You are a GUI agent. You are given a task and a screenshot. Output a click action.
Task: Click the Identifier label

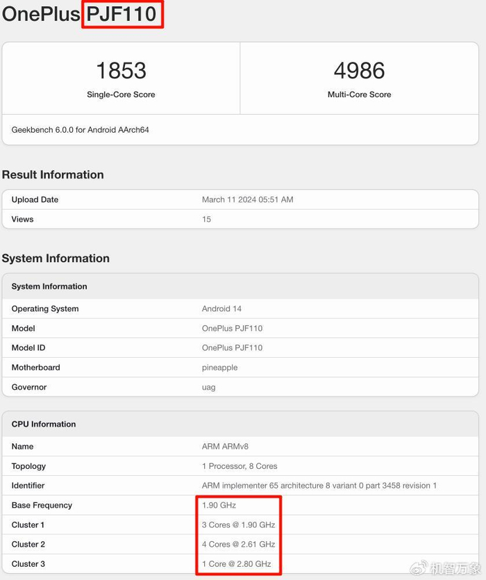[28, 486]
